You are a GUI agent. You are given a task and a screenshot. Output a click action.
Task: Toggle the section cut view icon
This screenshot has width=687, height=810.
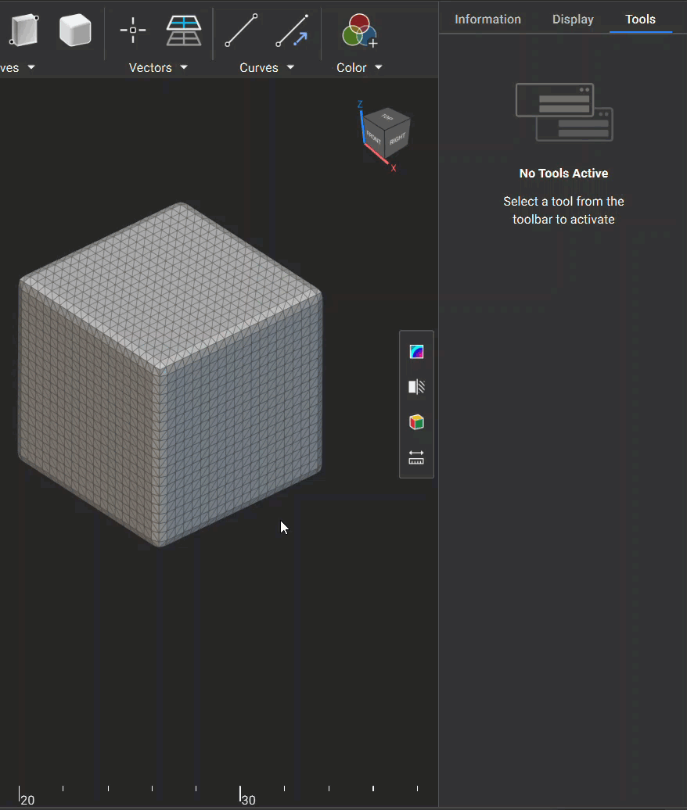[416, 387]
